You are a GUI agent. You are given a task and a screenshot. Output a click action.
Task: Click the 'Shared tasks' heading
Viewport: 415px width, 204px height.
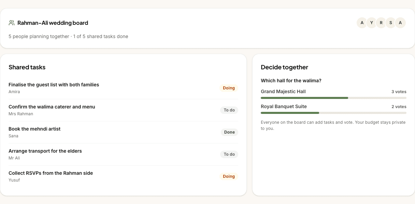(x=27, y=67)
